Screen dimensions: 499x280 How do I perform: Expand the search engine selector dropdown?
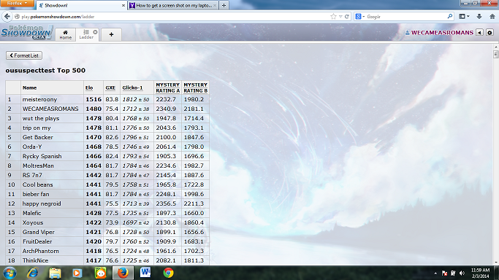pos(360,17)
